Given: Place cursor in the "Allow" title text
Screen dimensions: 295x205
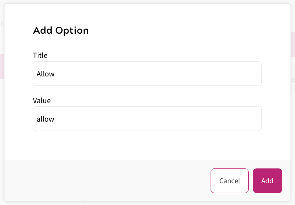Looking at the screenshot, I should [45, 74].
